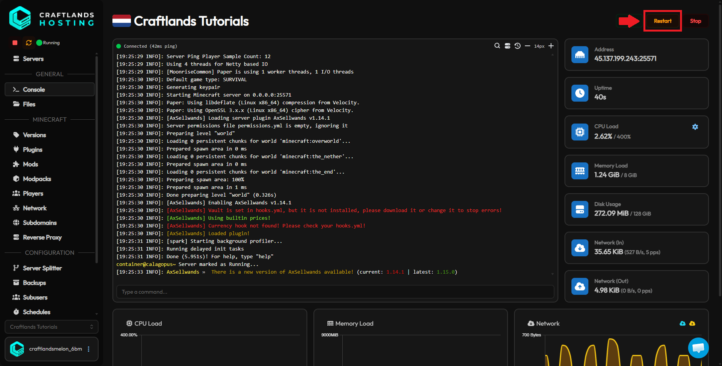
Task: Click the 272.09 MiB disk usage value
Action: click(x=611, y=213)
